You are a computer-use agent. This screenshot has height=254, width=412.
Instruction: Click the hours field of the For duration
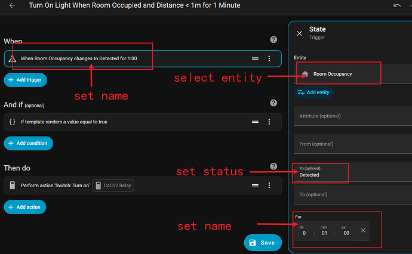(304, 233)
